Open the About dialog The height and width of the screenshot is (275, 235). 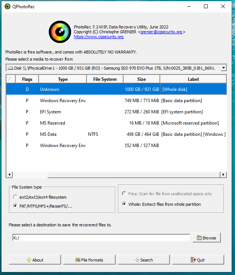[x=35, y=260]
